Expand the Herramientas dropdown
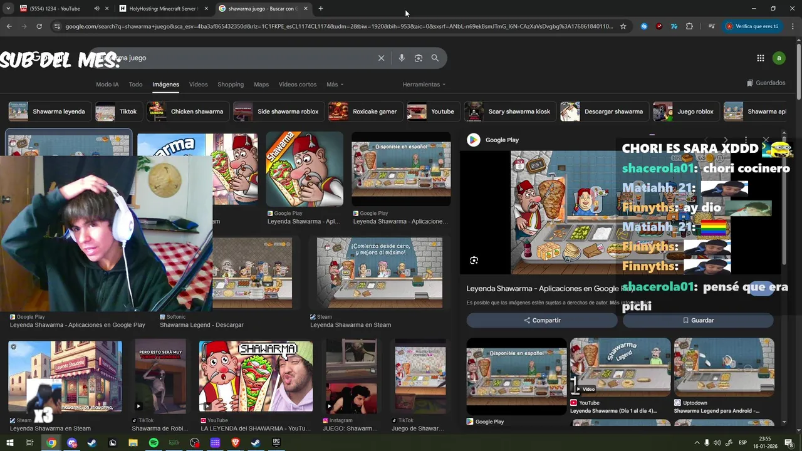 pos(424,85)
